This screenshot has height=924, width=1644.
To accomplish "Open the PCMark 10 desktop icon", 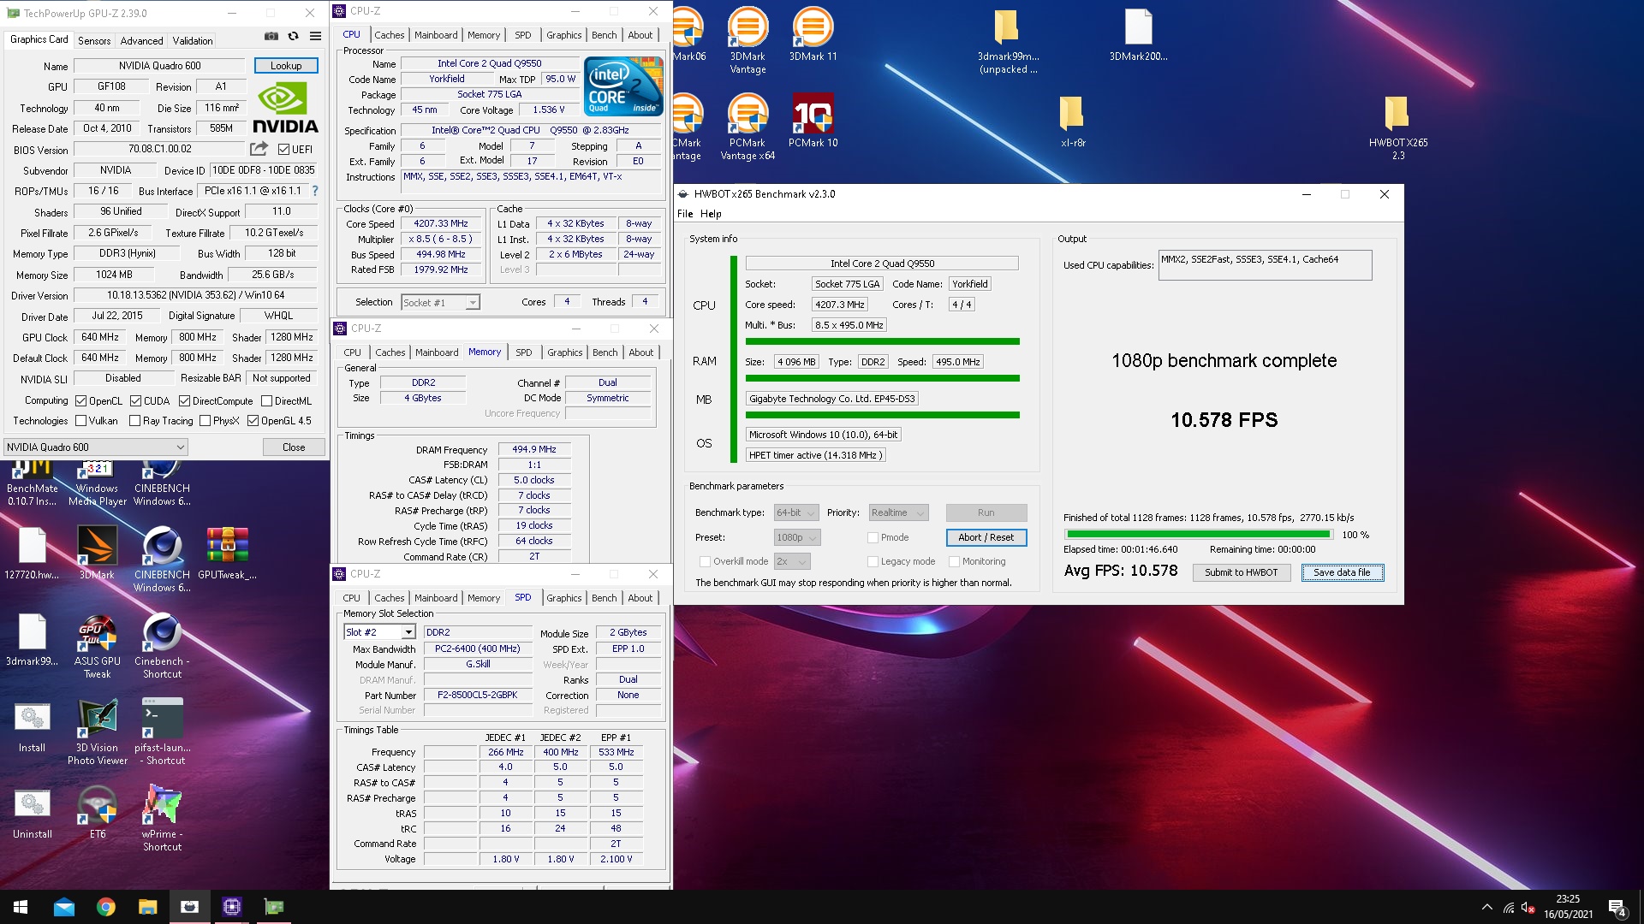I will 813,121.
